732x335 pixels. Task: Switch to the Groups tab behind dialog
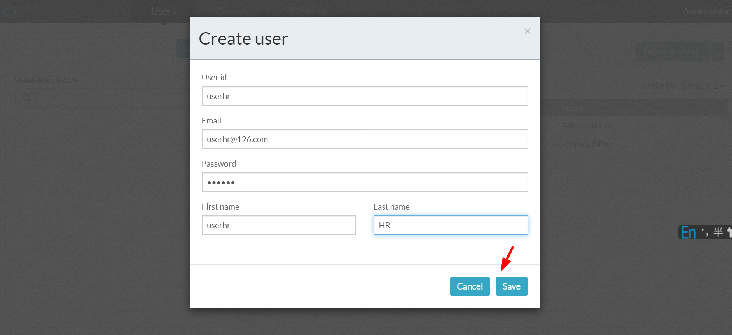point(233,11)
